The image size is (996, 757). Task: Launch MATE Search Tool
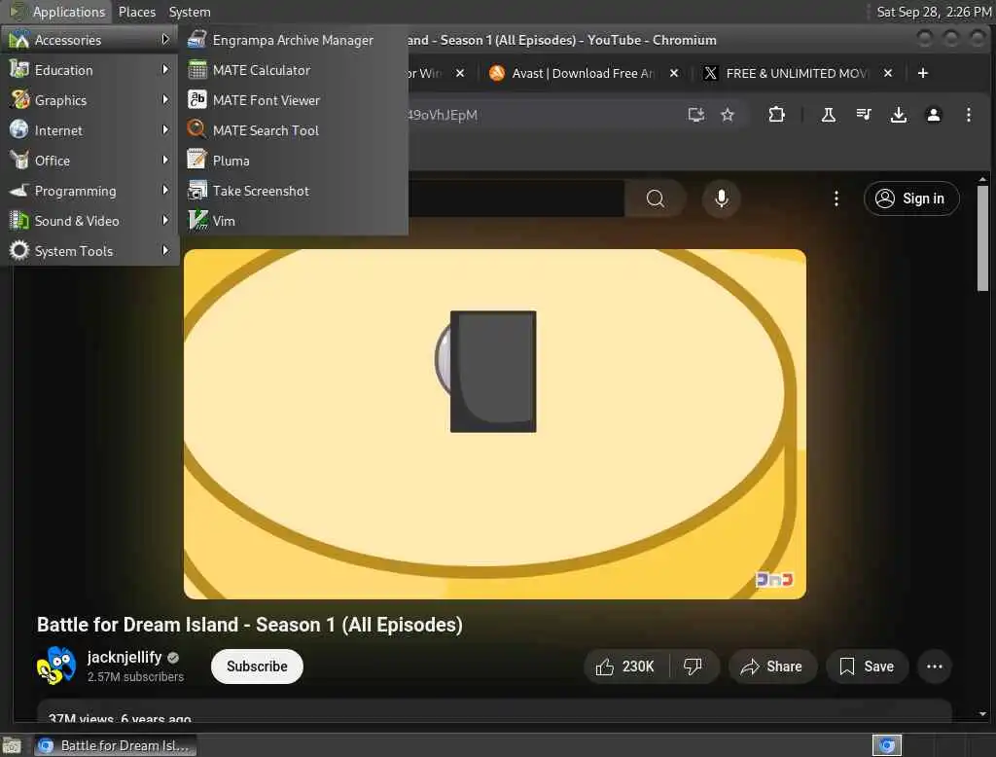[293, 130]
